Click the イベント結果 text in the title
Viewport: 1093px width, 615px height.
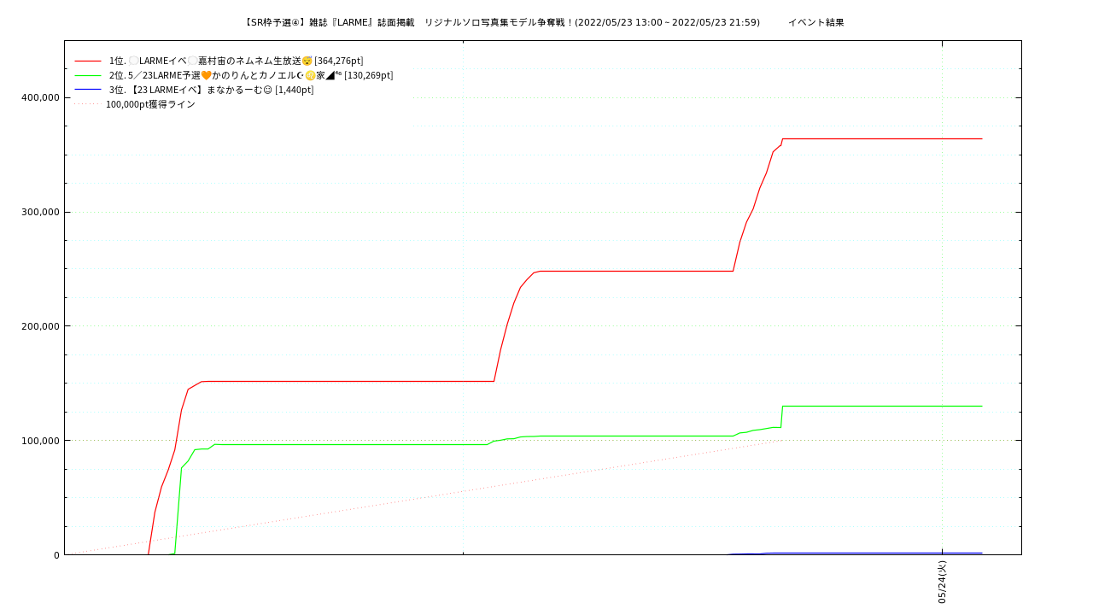(815, 22)
